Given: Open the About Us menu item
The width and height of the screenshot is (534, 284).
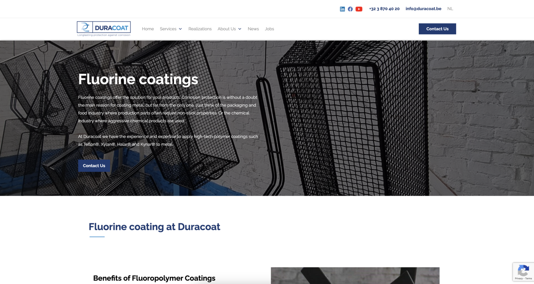Looking at the screenshot, I should 227,29.
